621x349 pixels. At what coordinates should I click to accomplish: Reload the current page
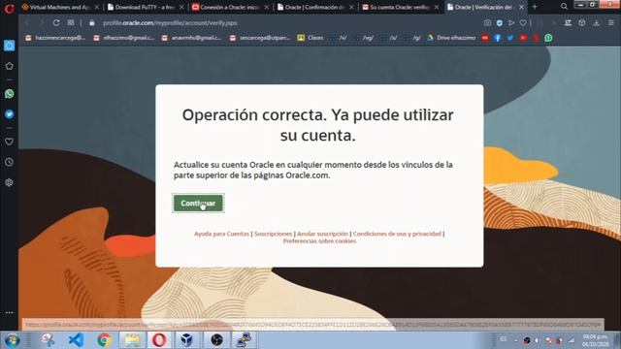point(56,23)
